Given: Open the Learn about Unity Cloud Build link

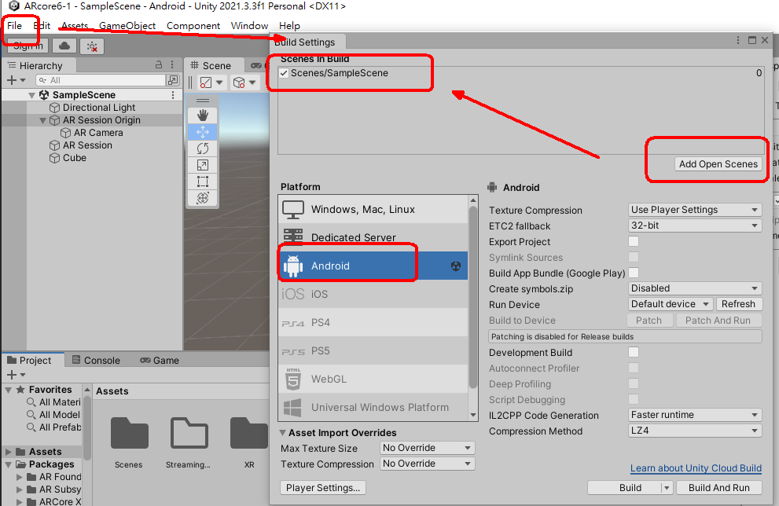Looking at the screenshot, I should click(x=696, y=468).
